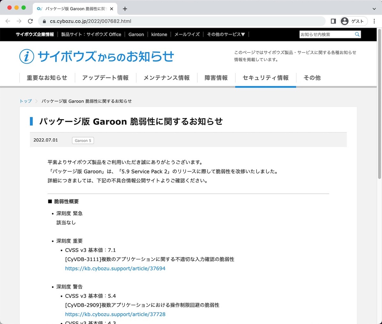
Task: Open the メールワイズ product link
Action: [187, 34]
